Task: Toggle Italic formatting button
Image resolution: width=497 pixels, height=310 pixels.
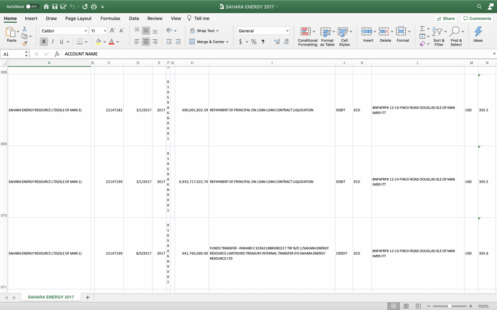Action: (53, 42)
